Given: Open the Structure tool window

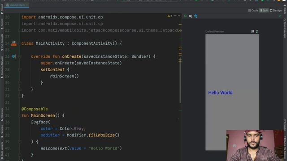Looking at the screenshot, I should pyautogui.click(x=2, y=114).
